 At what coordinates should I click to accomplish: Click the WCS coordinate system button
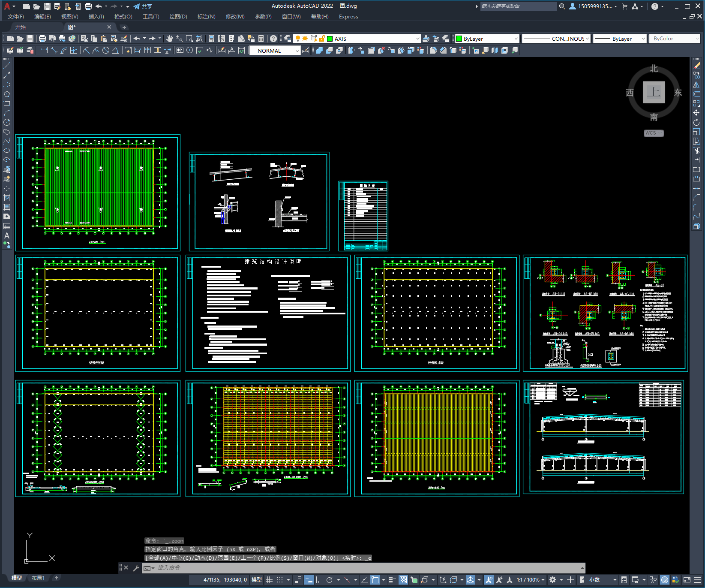coord(654,133)
